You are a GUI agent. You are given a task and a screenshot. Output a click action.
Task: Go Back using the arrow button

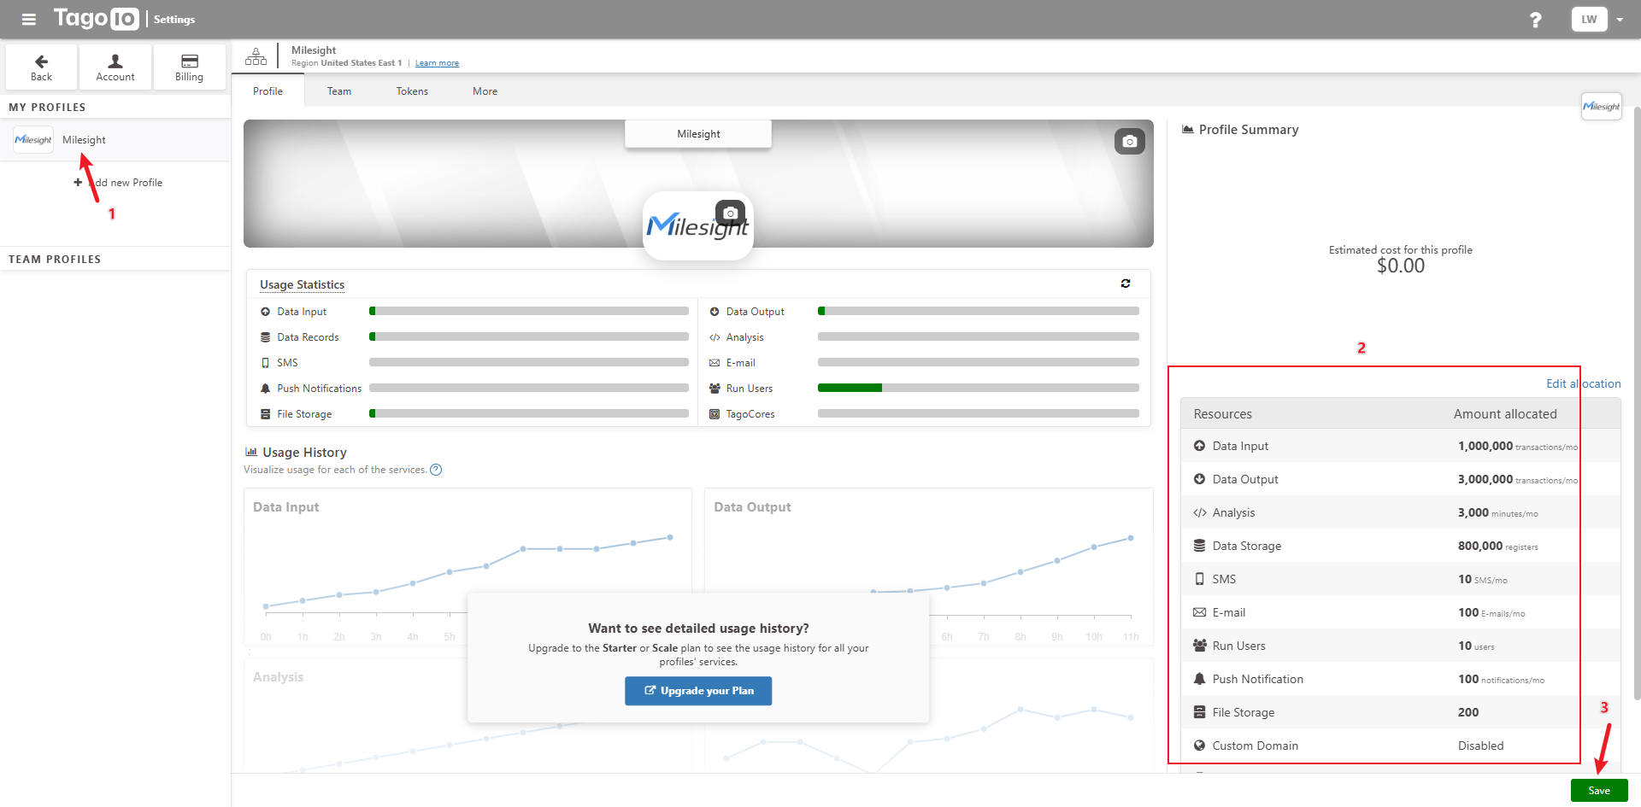[41, 67]
